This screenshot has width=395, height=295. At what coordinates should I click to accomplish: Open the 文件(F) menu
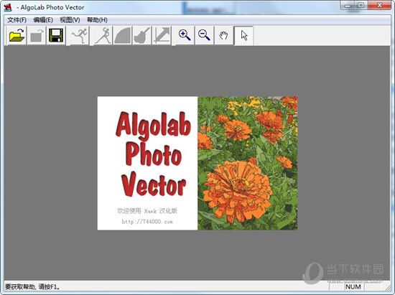pyautogui.click(x=17, y=20)
